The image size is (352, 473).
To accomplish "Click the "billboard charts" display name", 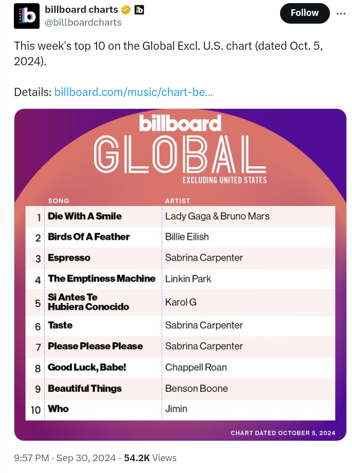I will pos(81,10).
